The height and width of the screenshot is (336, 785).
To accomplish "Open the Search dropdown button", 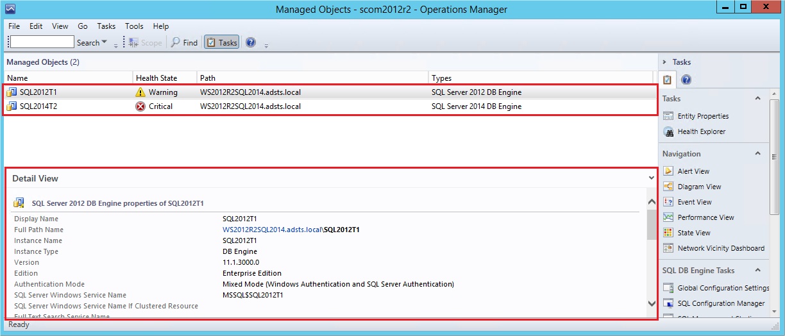I will 92,43.
